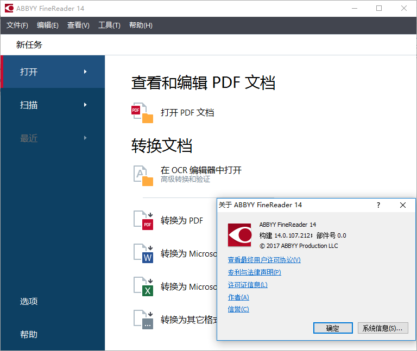Expand the 扫描 sidebar submenu arrow
417x351 pixels.
[85, 105]
